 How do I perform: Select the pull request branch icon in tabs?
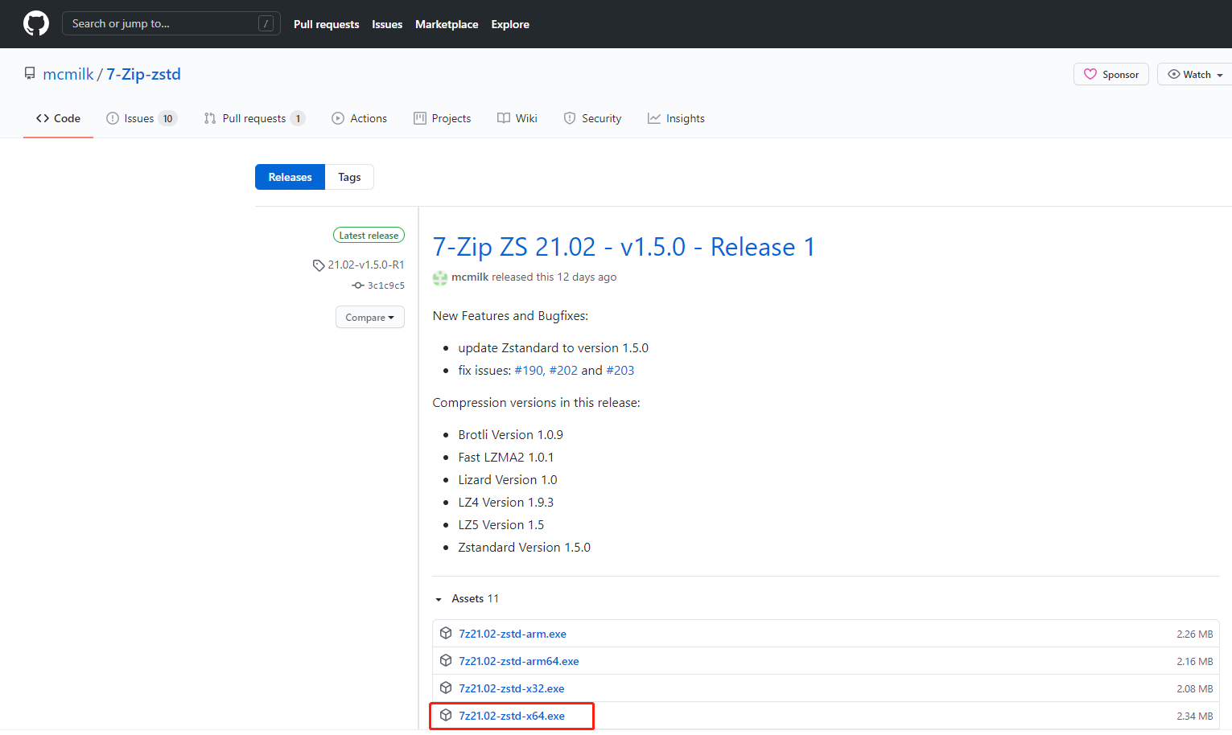pos(210,118)
